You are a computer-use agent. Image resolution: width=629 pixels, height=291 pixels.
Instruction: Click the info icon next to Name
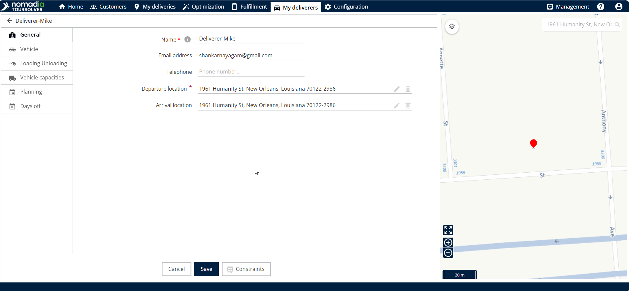pos(187,40)
